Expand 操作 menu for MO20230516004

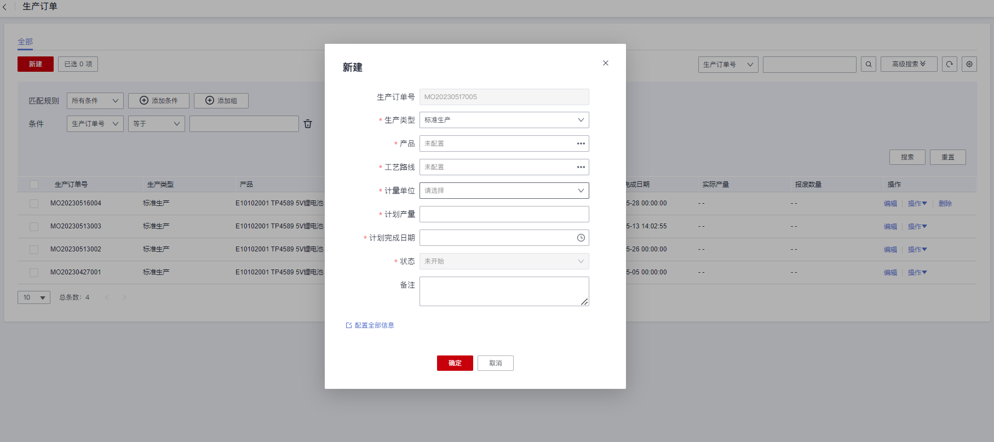pyautogui.click(x=917, y=204)
